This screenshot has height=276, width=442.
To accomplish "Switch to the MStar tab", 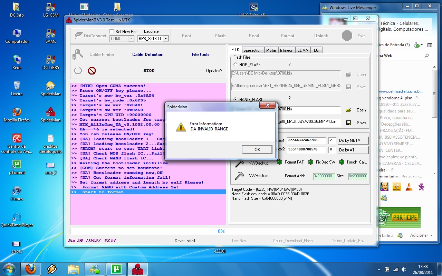I will pos(271,50).
